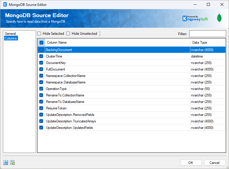The width and height of the screenshot is (229, 169).
Task: Close the MongoDB Source Editor window
Action: 222,4
